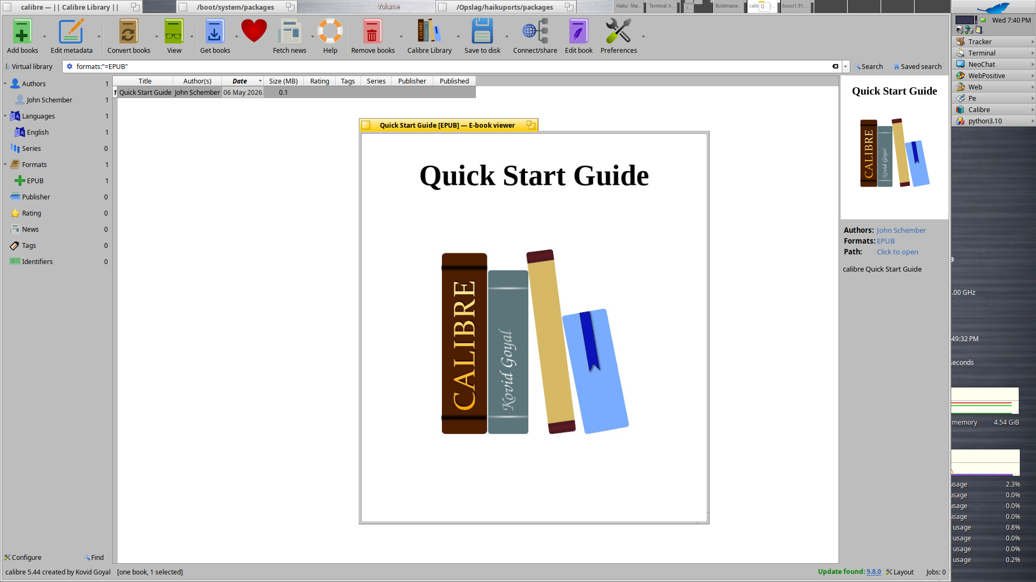Click the Get books download icon

214,31
